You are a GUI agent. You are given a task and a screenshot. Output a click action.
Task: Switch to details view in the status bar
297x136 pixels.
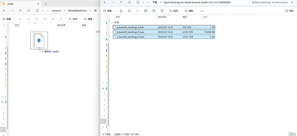coord(291,134)
